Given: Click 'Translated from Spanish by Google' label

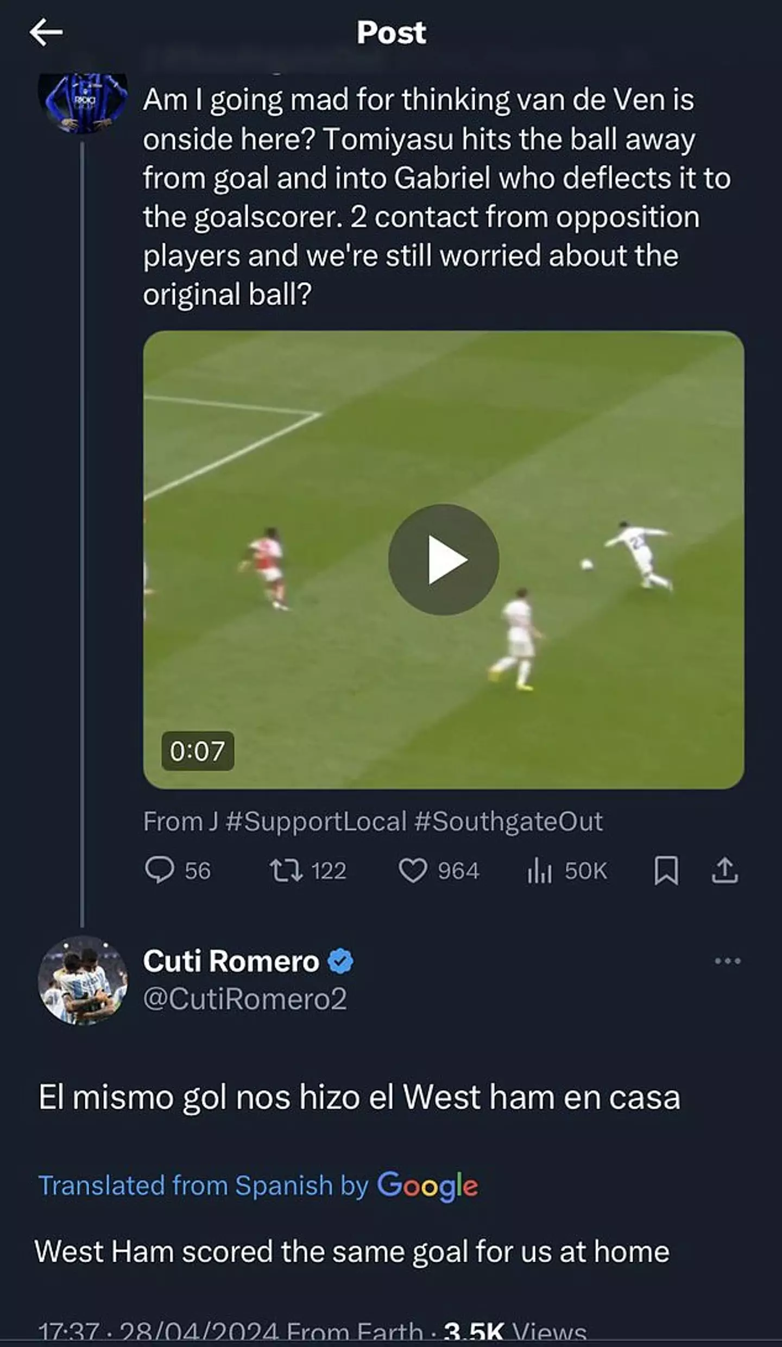Looking at the screenshot, I should [x=258, y=1185].
